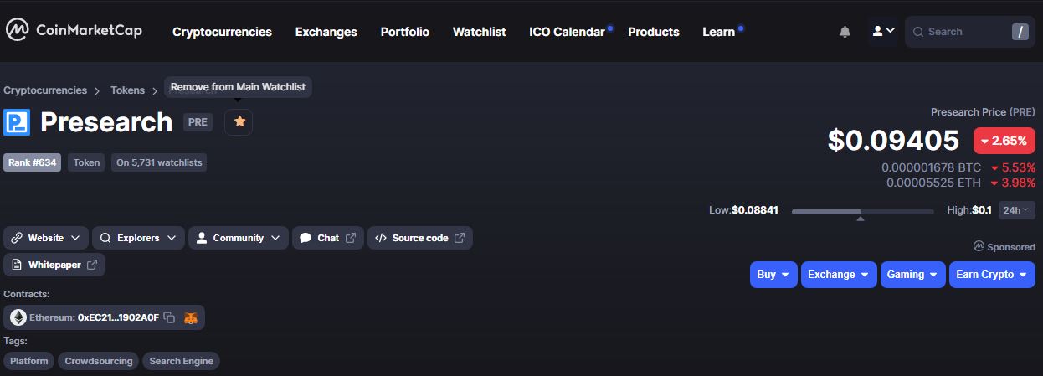Open the Learn nav menu
Screen dimensions: 1043x376
click(718, 32)
